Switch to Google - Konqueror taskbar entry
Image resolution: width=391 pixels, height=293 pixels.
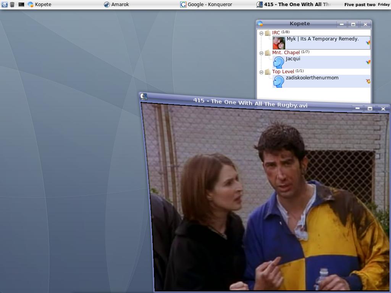206,4
